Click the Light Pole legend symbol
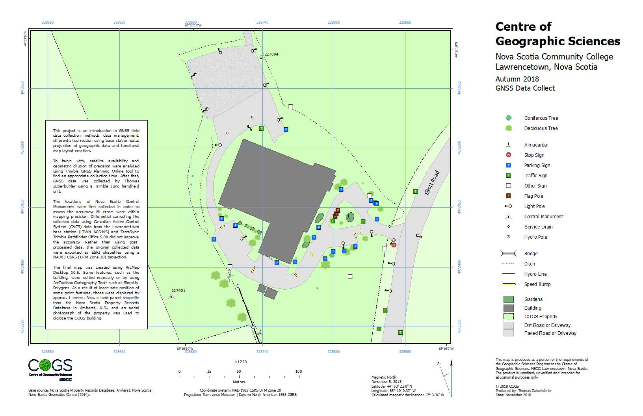Image resolution: width=643 pixels, height=416 pixels. tap(508, 206)
